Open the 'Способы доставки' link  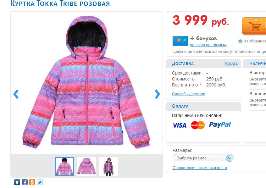[x=188, y=94]
